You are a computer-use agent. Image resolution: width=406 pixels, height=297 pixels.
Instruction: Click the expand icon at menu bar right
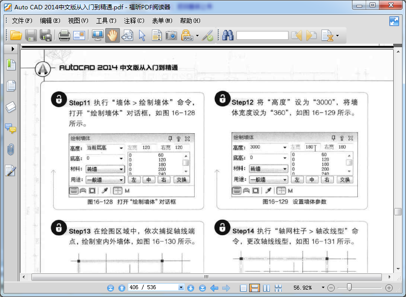[x=394, y=21]
